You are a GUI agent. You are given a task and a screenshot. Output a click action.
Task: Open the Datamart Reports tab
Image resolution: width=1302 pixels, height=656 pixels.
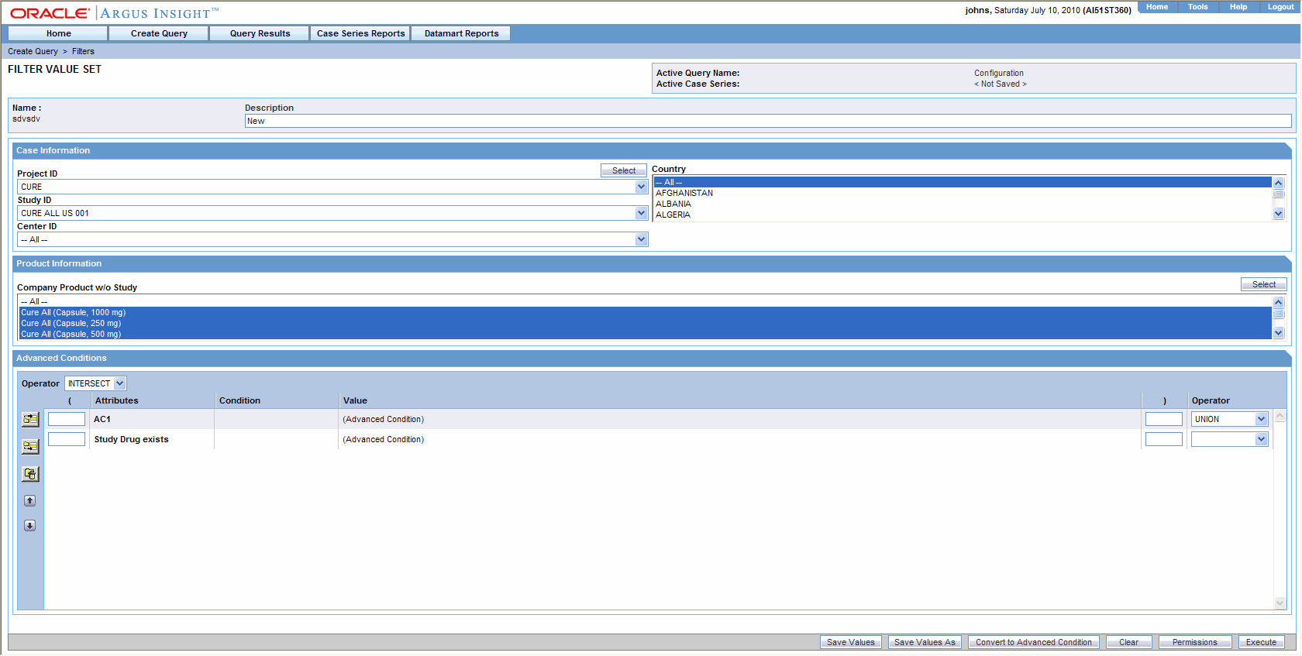461,33
